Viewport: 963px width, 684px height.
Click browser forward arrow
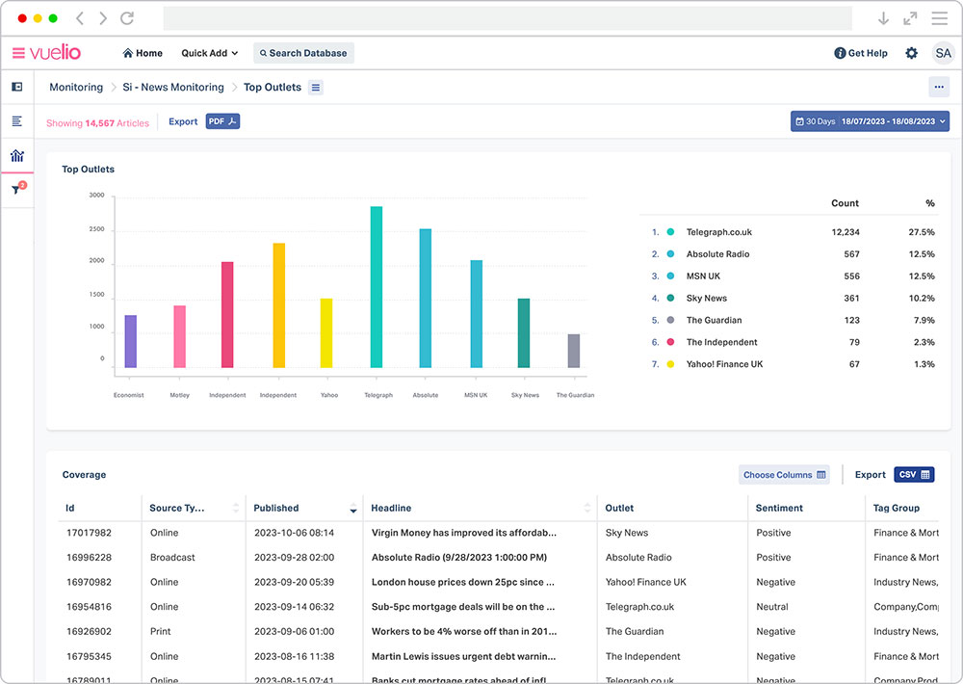click(x=103, y=18)
